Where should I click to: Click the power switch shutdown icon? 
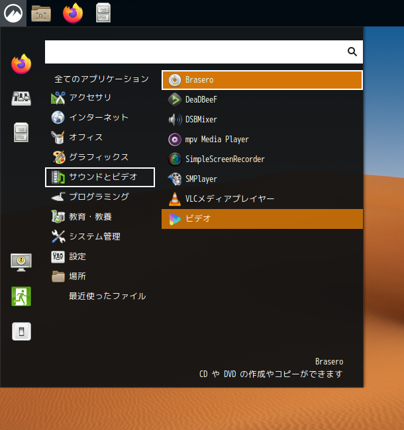point(21,331)
